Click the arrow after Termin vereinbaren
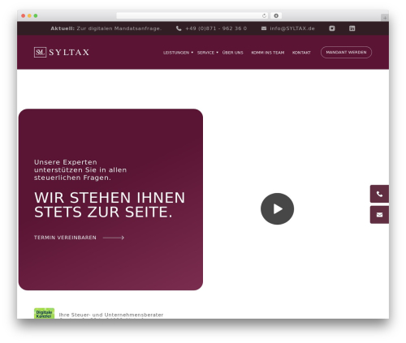The height and width of the screenshot is (343, 406). point(114,238)
